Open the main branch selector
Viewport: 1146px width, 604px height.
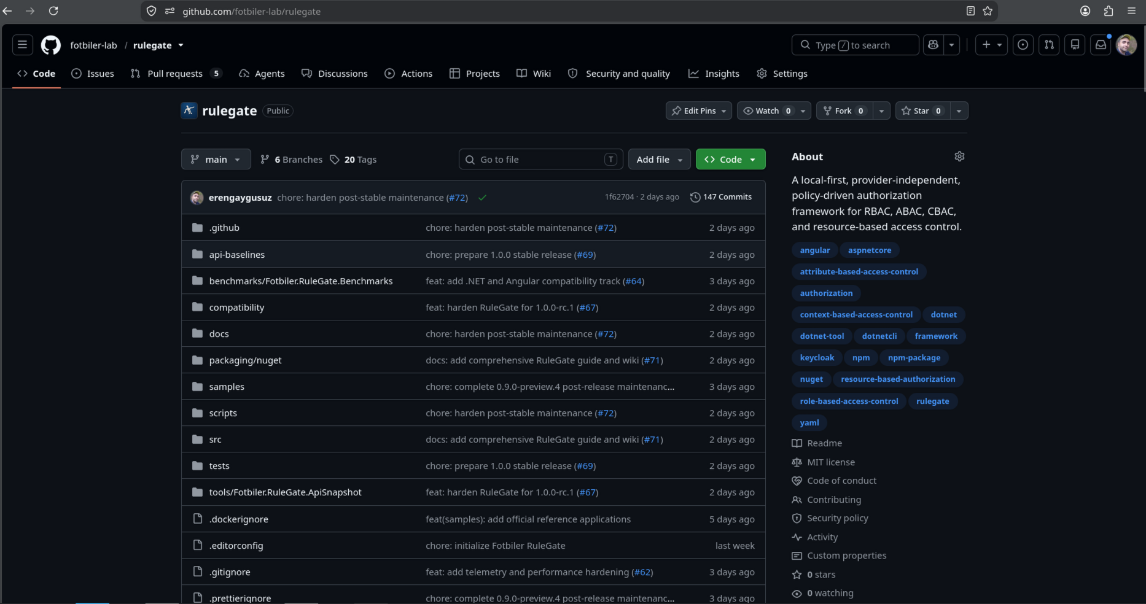216,160
